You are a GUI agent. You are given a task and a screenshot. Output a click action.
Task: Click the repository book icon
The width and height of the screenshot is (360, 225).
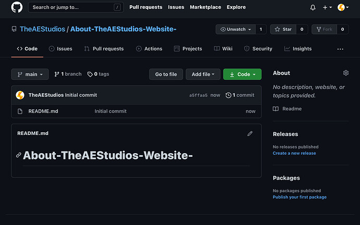[x=14, y=29]
